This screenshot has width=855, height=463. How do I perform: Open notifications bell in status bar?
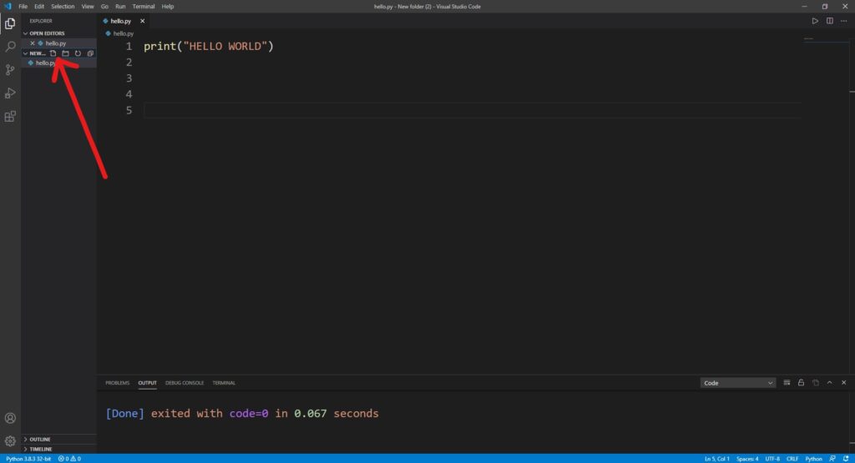(846, 459)
